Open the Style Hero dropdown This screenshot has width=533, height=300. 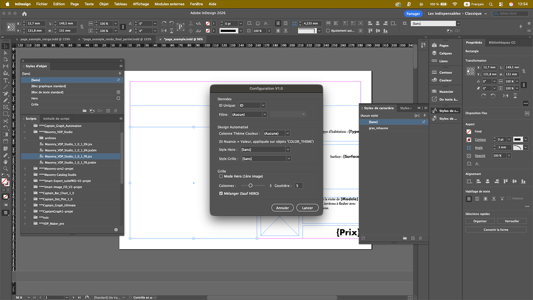click(265, 150)
